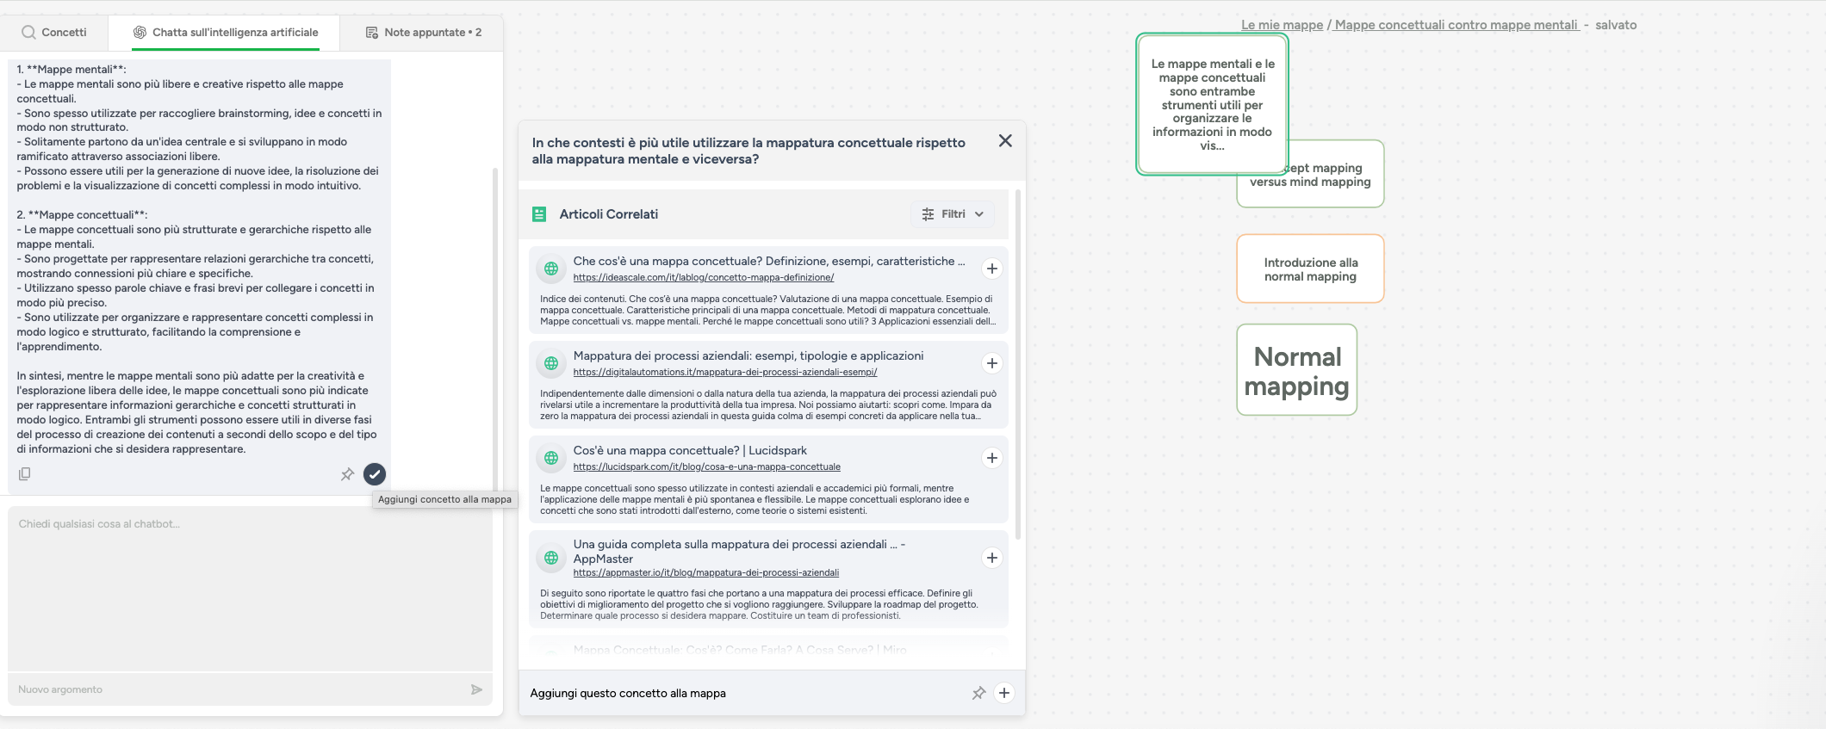The width and height of the screenshot is (1826, 729).
Task: Switch to the Concetti tab
Action: pyautogui.click(x=54, y=33)
